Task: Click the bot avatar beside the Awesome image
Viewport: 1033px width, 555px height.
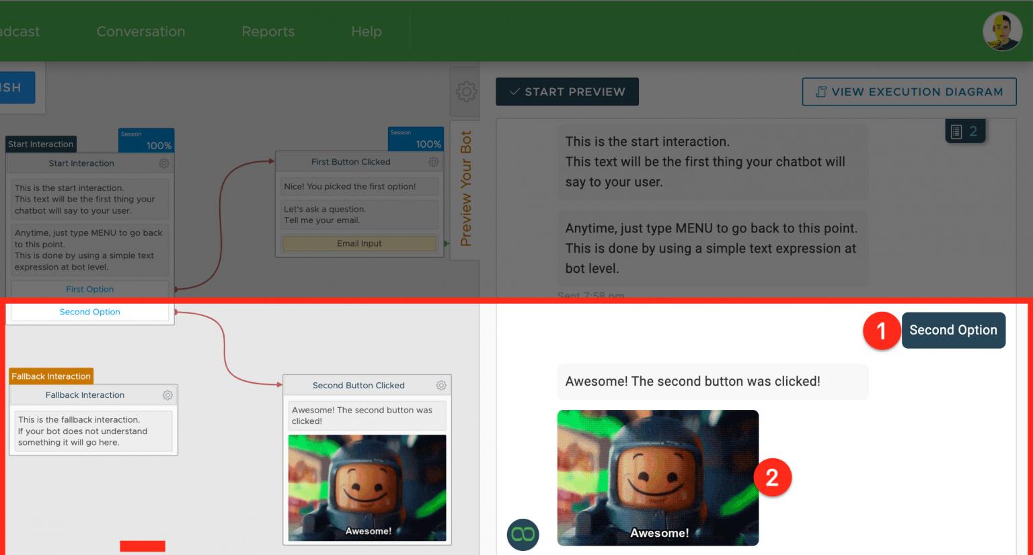Action: tap(523, 534)
